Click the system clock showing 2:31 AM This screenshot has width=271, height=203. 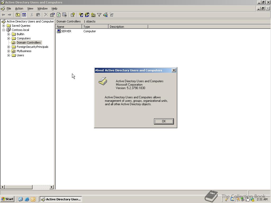[x=262, y=199]
